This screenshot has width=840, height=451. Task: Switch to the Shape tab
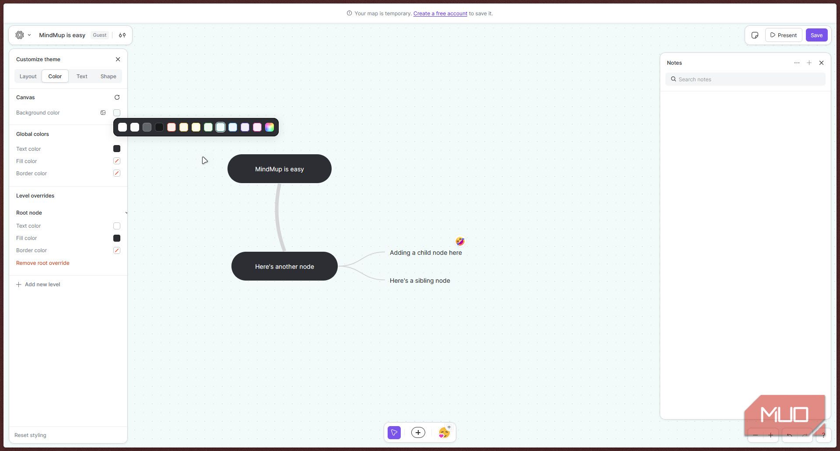point(108,76)
